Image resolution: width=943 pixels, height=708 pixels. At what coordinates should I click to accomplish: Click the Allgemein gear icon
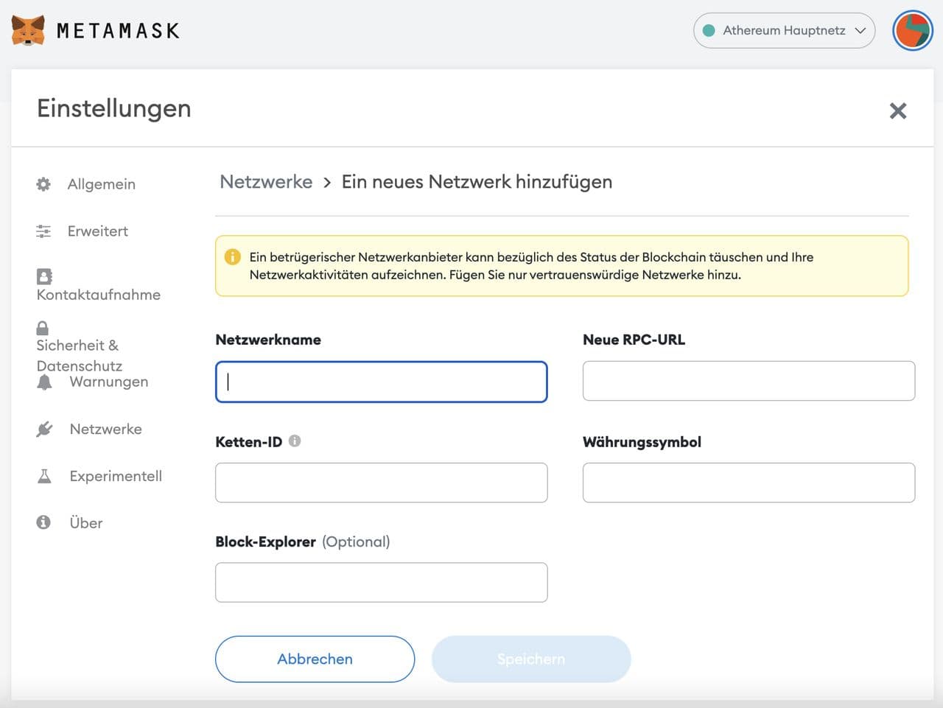point(43,184)
